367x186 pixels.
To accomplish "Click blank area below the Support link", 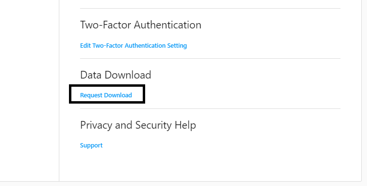I will 210,165.
